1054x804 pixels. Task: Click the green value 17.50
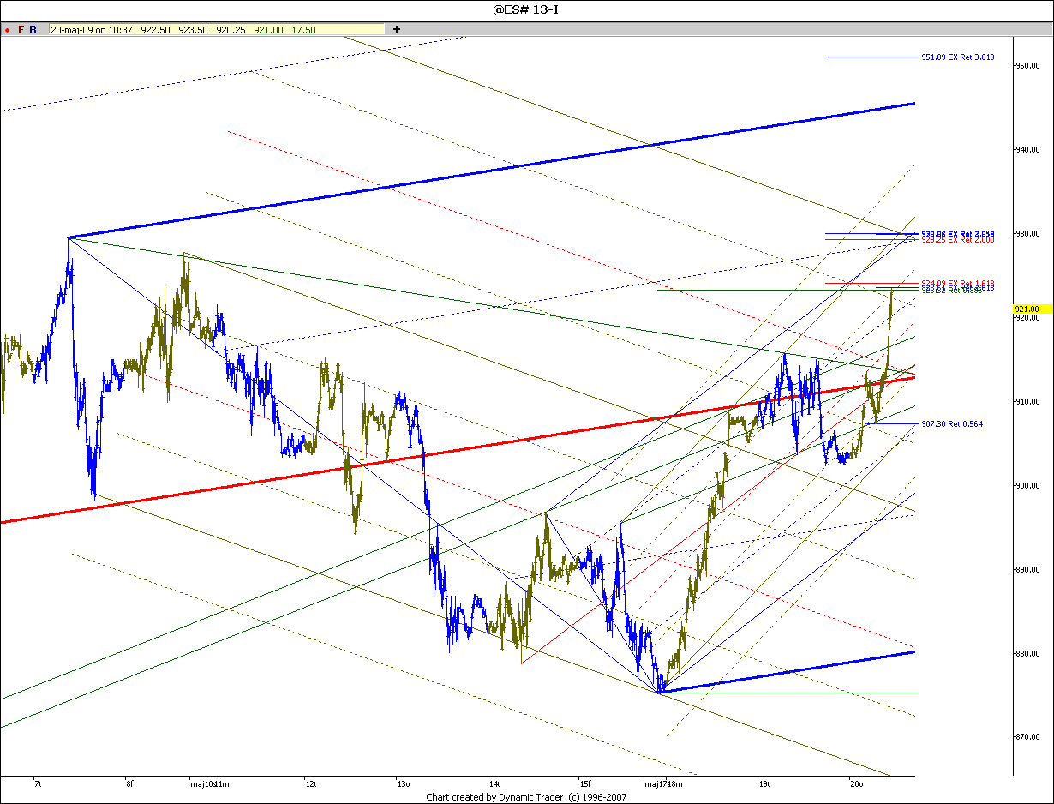[303, 30]
